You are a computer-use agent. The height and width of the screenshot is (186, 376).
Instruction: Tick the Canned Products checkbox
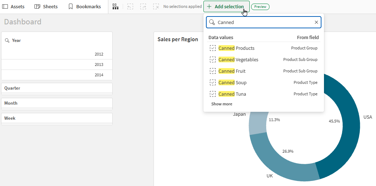pos(213,48)
